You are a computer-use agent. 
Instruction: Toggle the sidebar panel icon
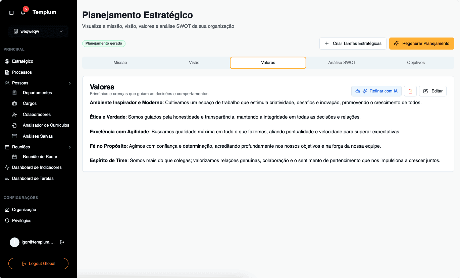[x=11, y=13]
